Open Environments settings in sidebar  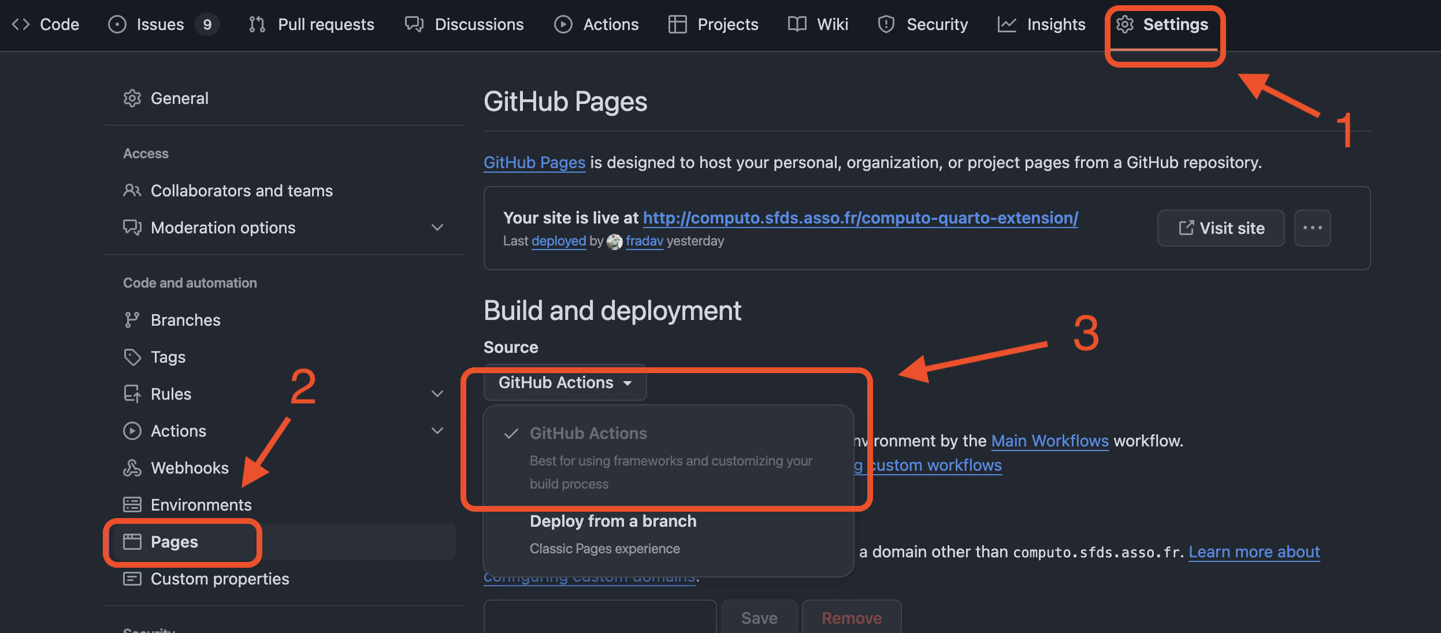(285, 505)
